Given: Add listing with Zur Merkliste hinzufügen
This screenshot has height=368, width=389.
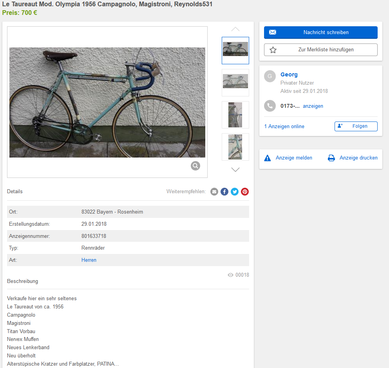Looking at the screenshot, I should pos(320,50).
